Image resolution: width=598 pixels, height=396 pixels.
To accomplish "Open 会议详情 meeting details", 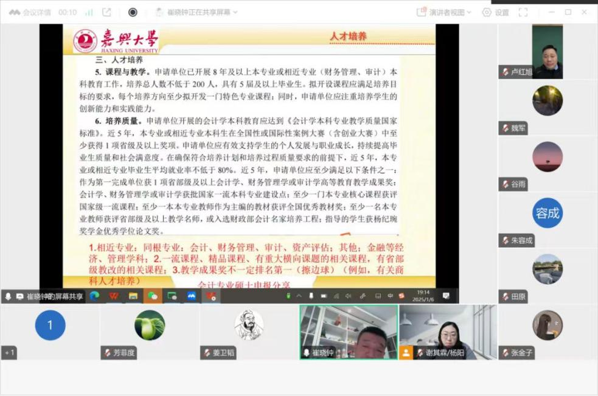I will pos(29,12).
